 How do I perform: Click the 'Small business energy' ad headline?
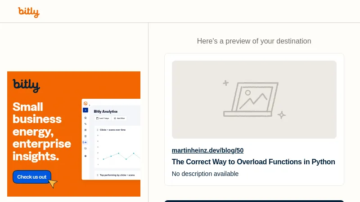[41, 132]
